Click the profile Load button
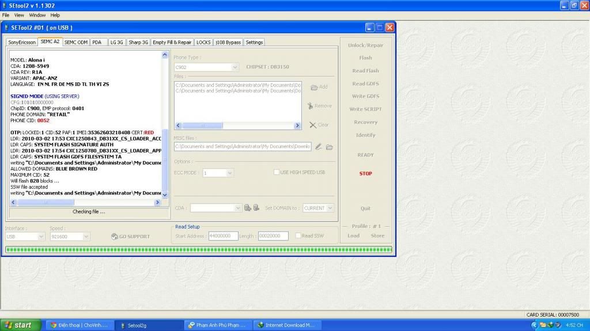 click(x=354, y=236)
